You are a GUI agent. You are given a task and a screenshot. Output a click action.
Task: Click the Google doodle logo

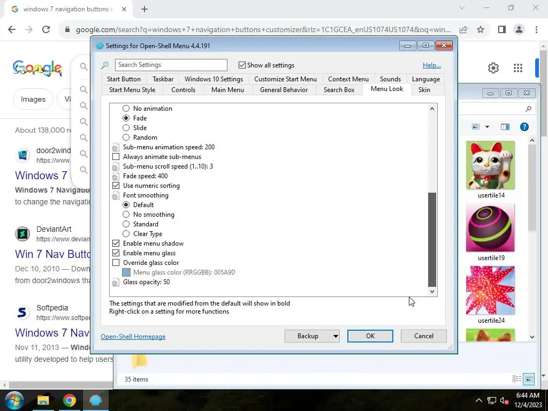37,68
